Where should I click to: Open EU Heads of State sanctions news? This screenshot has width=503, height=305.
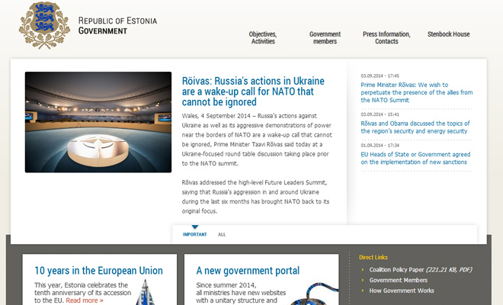pyautogui.click(x=415, y=159)
